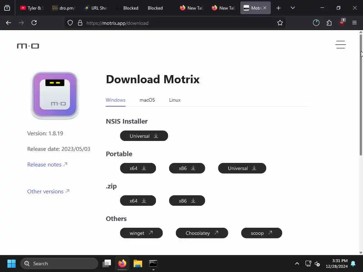Click the NSIS Installer section heading
The width and height of the screenshot is (363, 272).
pyautogui.click(x=127, y=121)
